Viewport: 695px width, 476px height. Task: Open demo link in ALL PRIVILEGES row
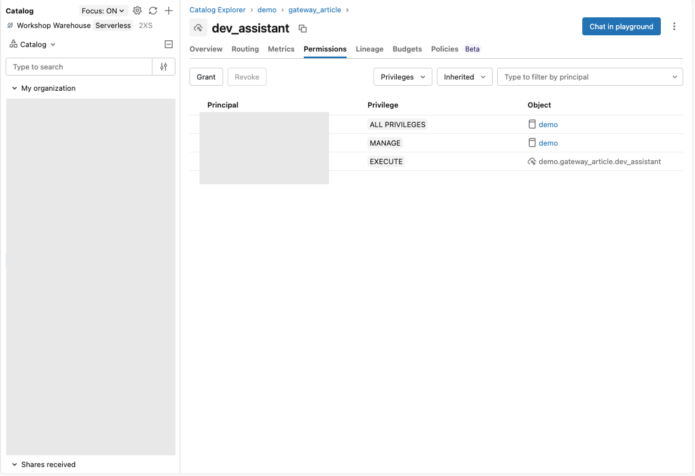pos(548,124)
